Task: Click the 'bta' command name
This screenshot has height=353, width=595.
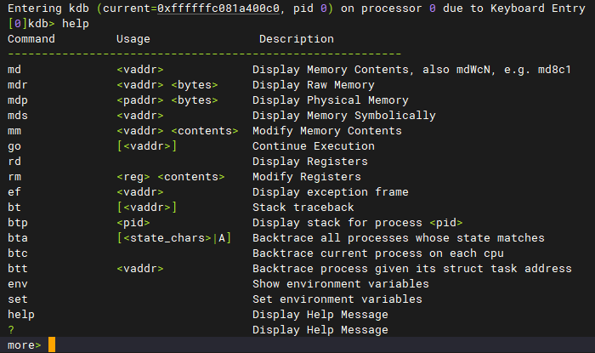Action: (17, 237)
